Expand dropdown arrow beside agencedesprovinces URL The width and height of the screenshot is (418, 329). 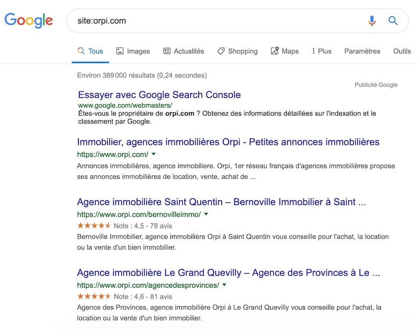click(224, 285)
